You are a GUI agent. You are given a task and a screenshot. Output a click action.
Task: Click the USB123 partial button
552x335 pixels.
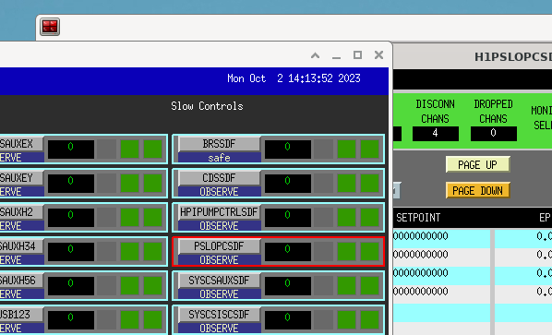click(x=21, y=315)
